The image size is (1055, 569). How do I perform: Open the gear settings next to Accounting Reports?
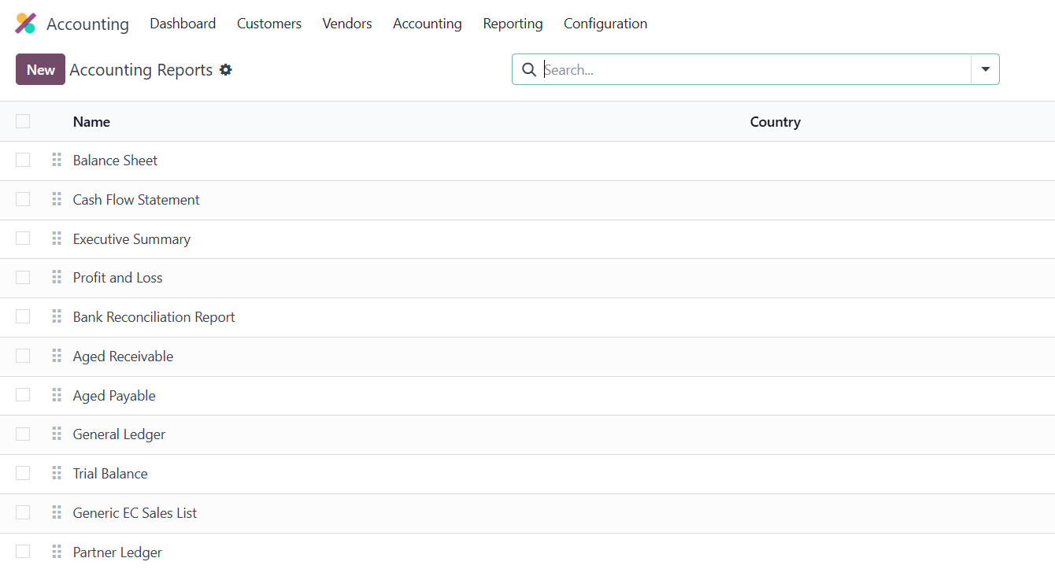(226, 70)
